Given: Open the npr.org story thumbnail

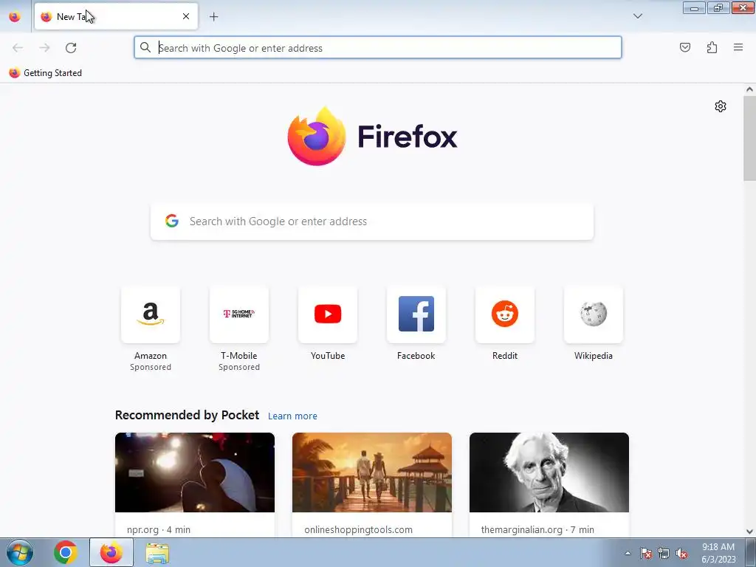Looking at the screenshot, I should click(195, 472).
